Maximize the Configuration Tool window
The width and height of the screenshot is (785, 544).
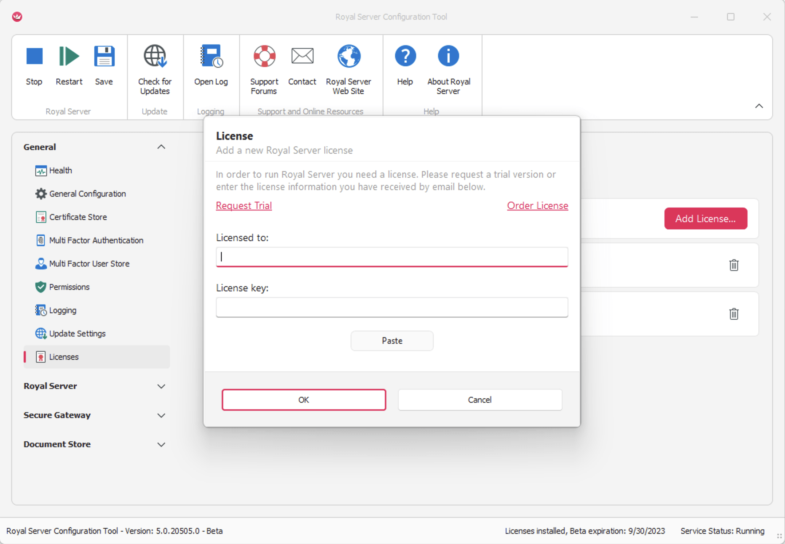[x=731, y=17]
